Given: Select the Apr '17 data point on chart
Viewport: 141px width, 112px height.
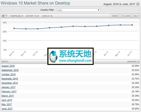Looking at the screenshot, I should click(x=109, y=26).
